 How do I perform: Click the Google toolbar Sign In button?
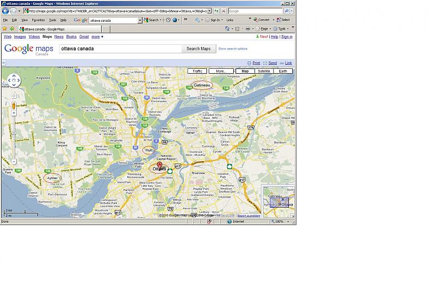[215, 20]
